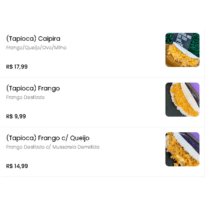Click the divider between Frango and Frango c/ Queijo

tap(103, 127)
